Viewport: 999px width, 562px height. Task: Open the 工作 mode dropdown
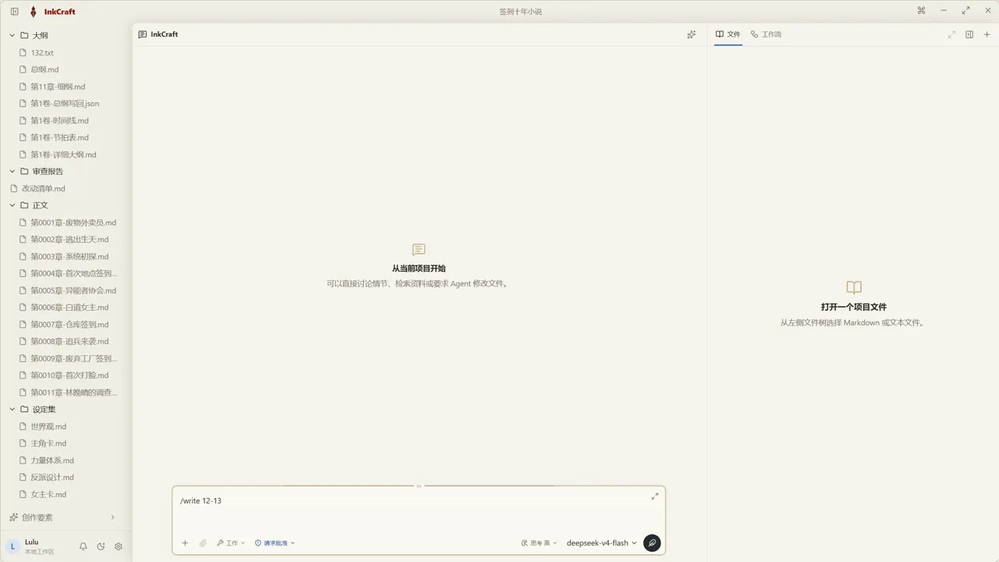tap(231, 542)
